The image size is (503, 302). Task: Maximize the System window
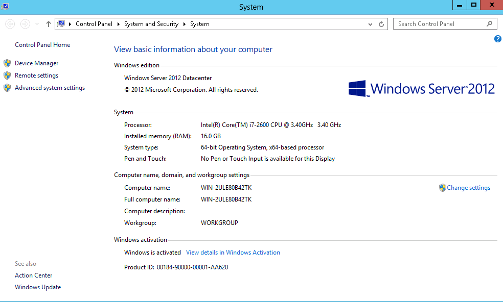[473, 5]
